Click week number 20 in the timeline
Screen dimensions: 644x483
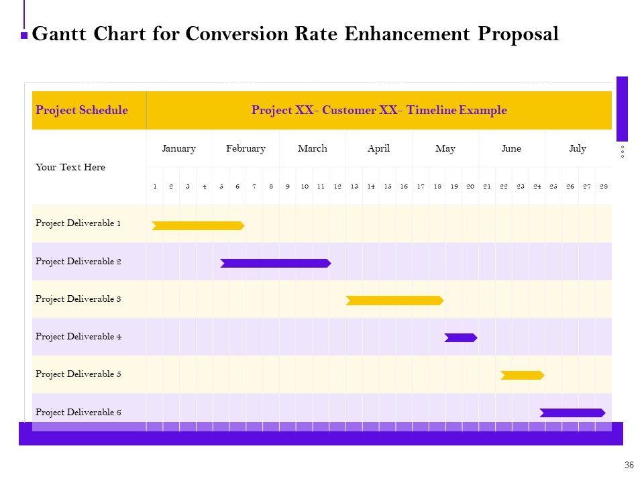coord(470,186)
